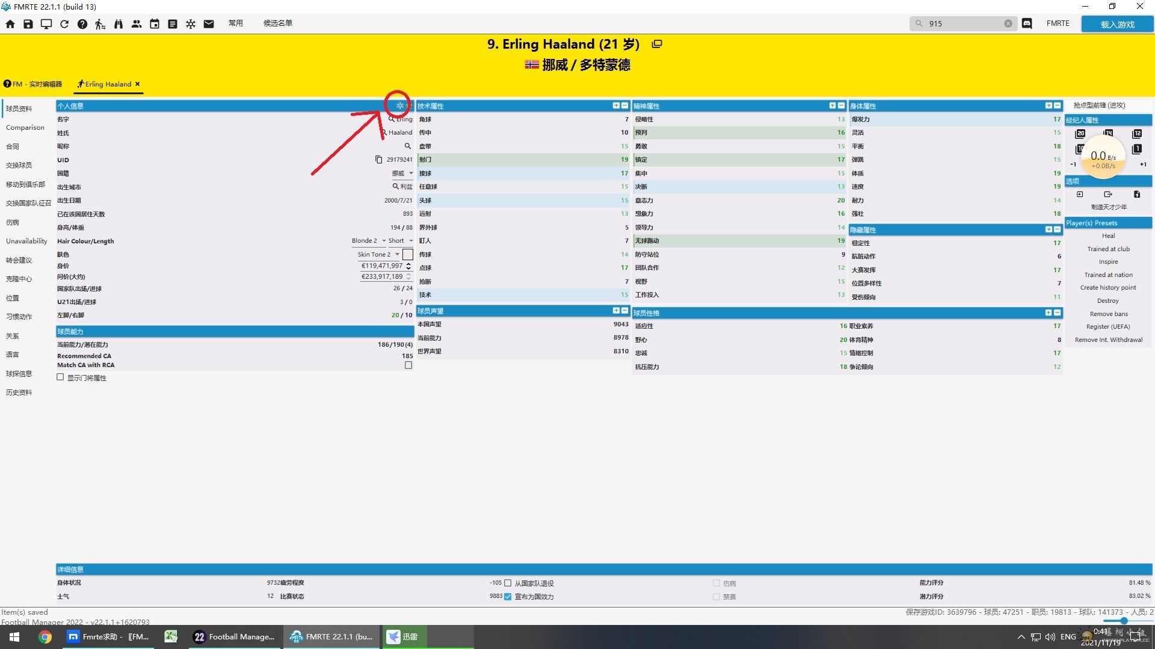Click the export icon under 选项
The height and width of the screenshot is (649, 1155).
(x=1108, y=194)
